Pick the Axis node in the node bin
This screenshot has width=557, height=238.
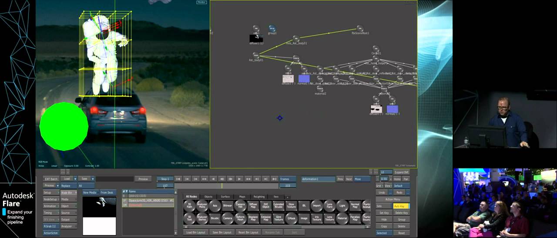pos(215,206)
